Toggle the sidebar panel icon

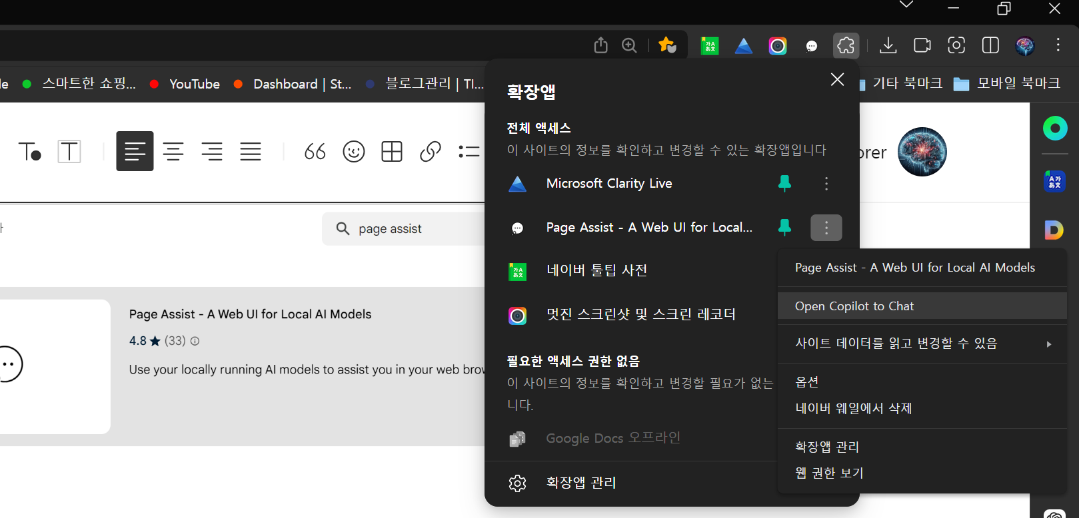tap(990, 45)
